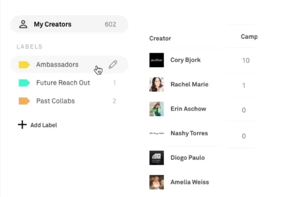Click the yellow Ambassadors label tag icon

point(24,65)
